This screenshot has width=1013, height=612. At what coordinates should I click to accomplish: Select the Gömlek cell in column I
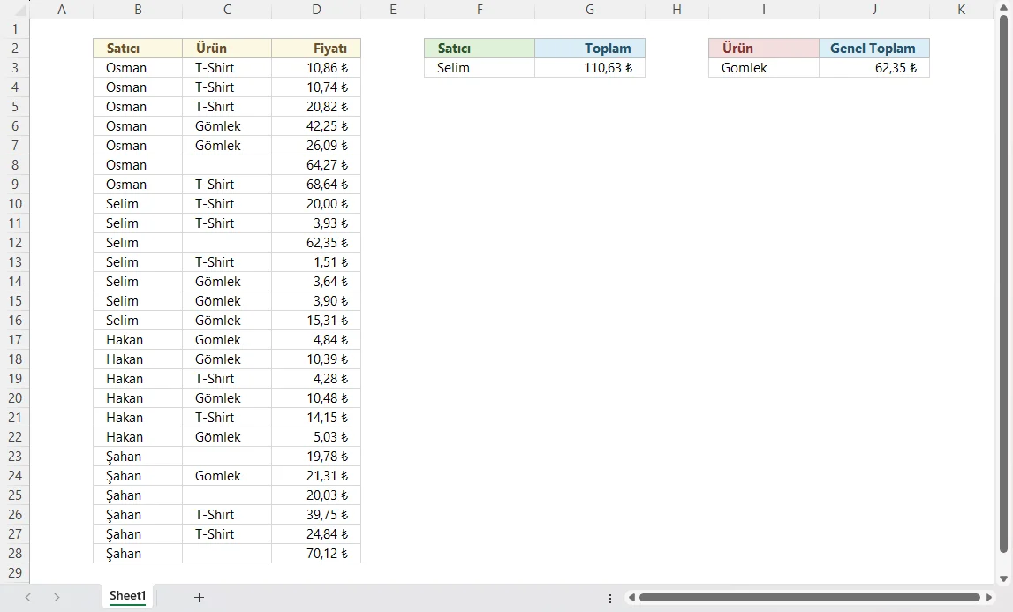click(764, 68)
